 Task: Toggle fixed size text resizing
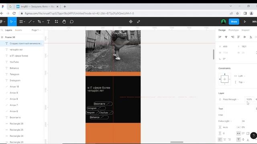pos(248,133)
